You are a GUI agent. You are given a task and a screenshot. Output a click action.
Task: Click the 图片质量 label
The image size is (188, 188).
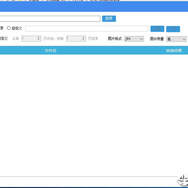pyautogui.click(x=157, y=39)
